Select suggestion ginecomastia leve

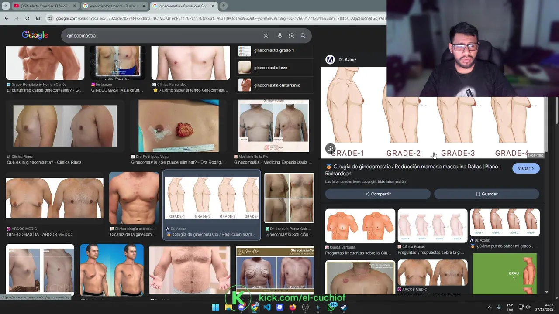(275, 68)
